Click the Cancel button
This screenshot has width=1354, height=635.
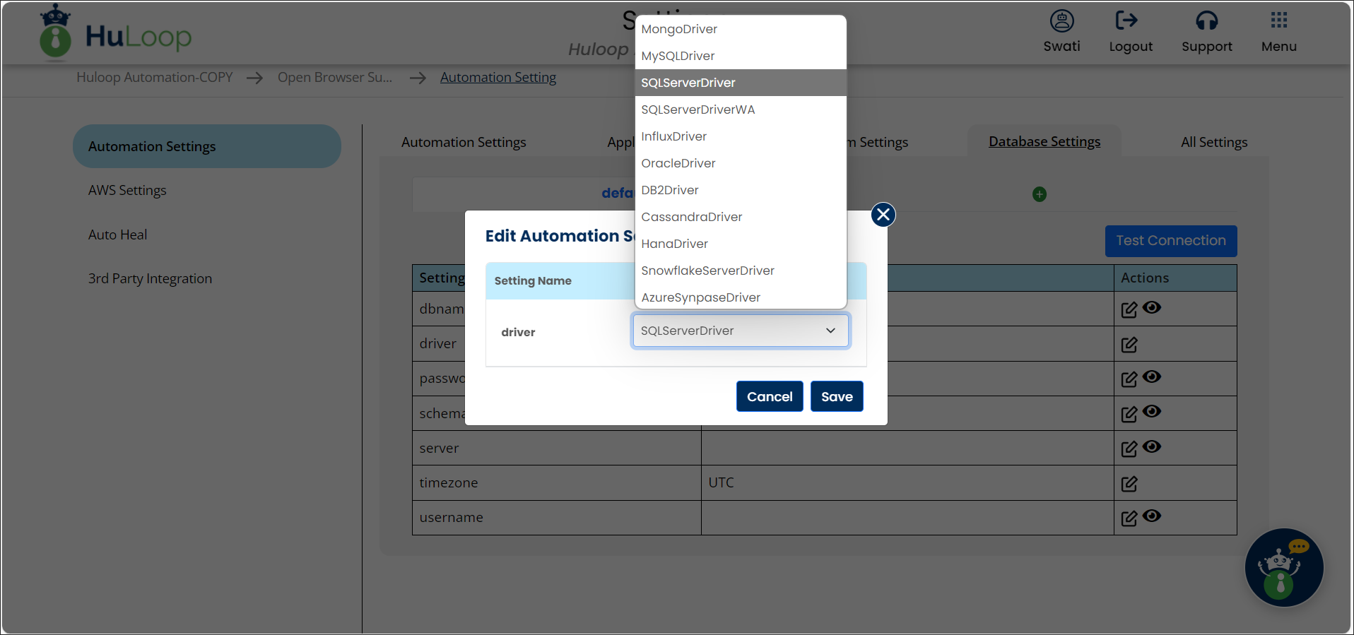(x=770, y=396)
